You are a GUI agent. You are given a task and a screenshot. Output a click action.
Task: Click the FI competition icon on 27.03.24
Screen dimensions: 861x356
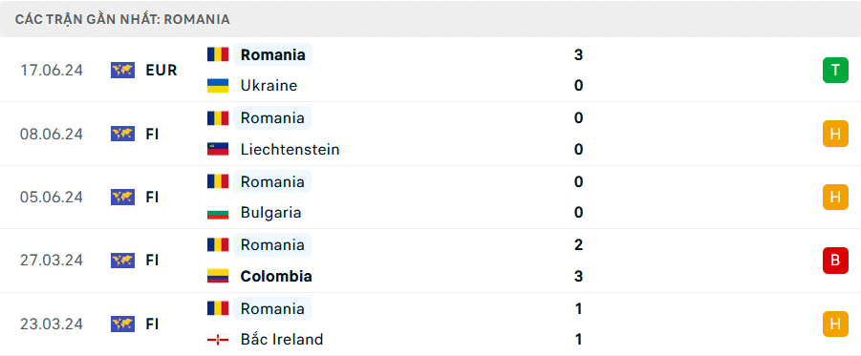click(x=122, y=261)
